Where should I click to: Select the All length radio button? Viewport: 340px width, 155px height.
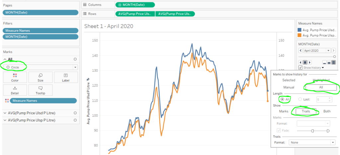click(x=282, y=99)
